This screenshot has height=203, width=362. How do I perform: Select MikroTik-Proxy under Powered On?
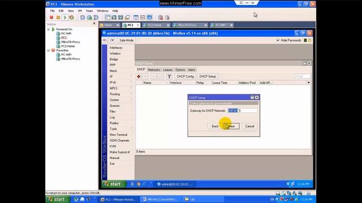coord(70,42)
